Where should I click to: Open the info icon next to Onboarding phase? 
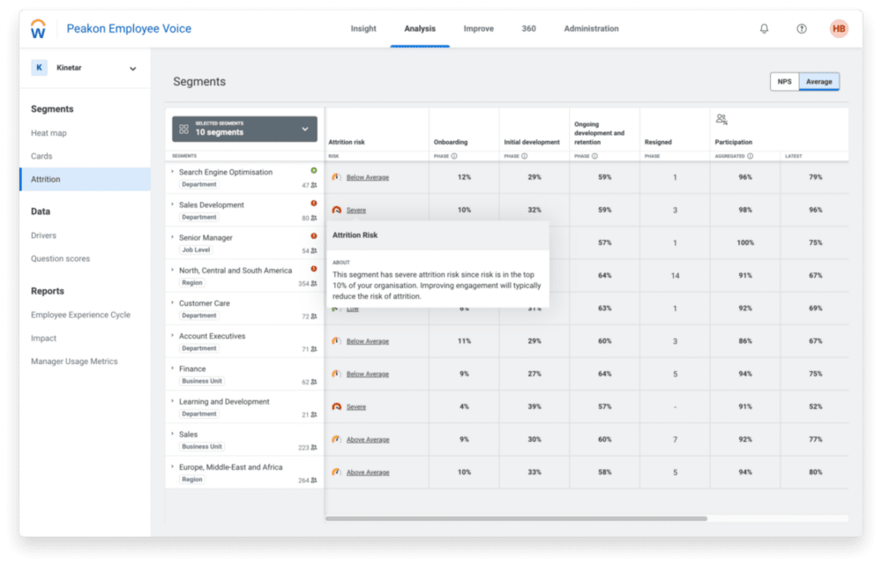click(453, 155)
